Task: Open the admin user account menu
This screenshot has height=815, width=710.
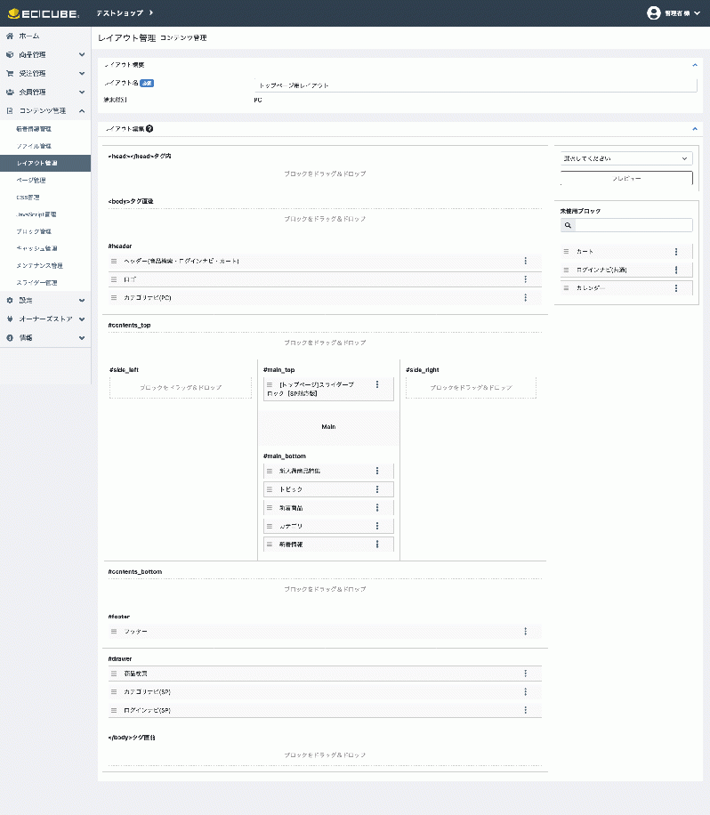Action: (674, 13)
